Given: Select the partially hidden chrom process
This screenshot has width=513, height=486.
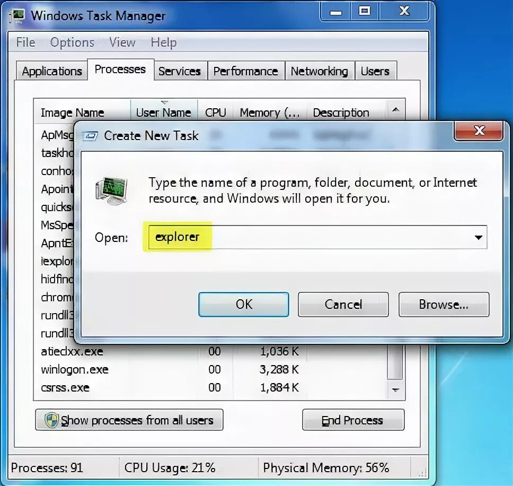Looking at the screenshot, I should 57,297.
